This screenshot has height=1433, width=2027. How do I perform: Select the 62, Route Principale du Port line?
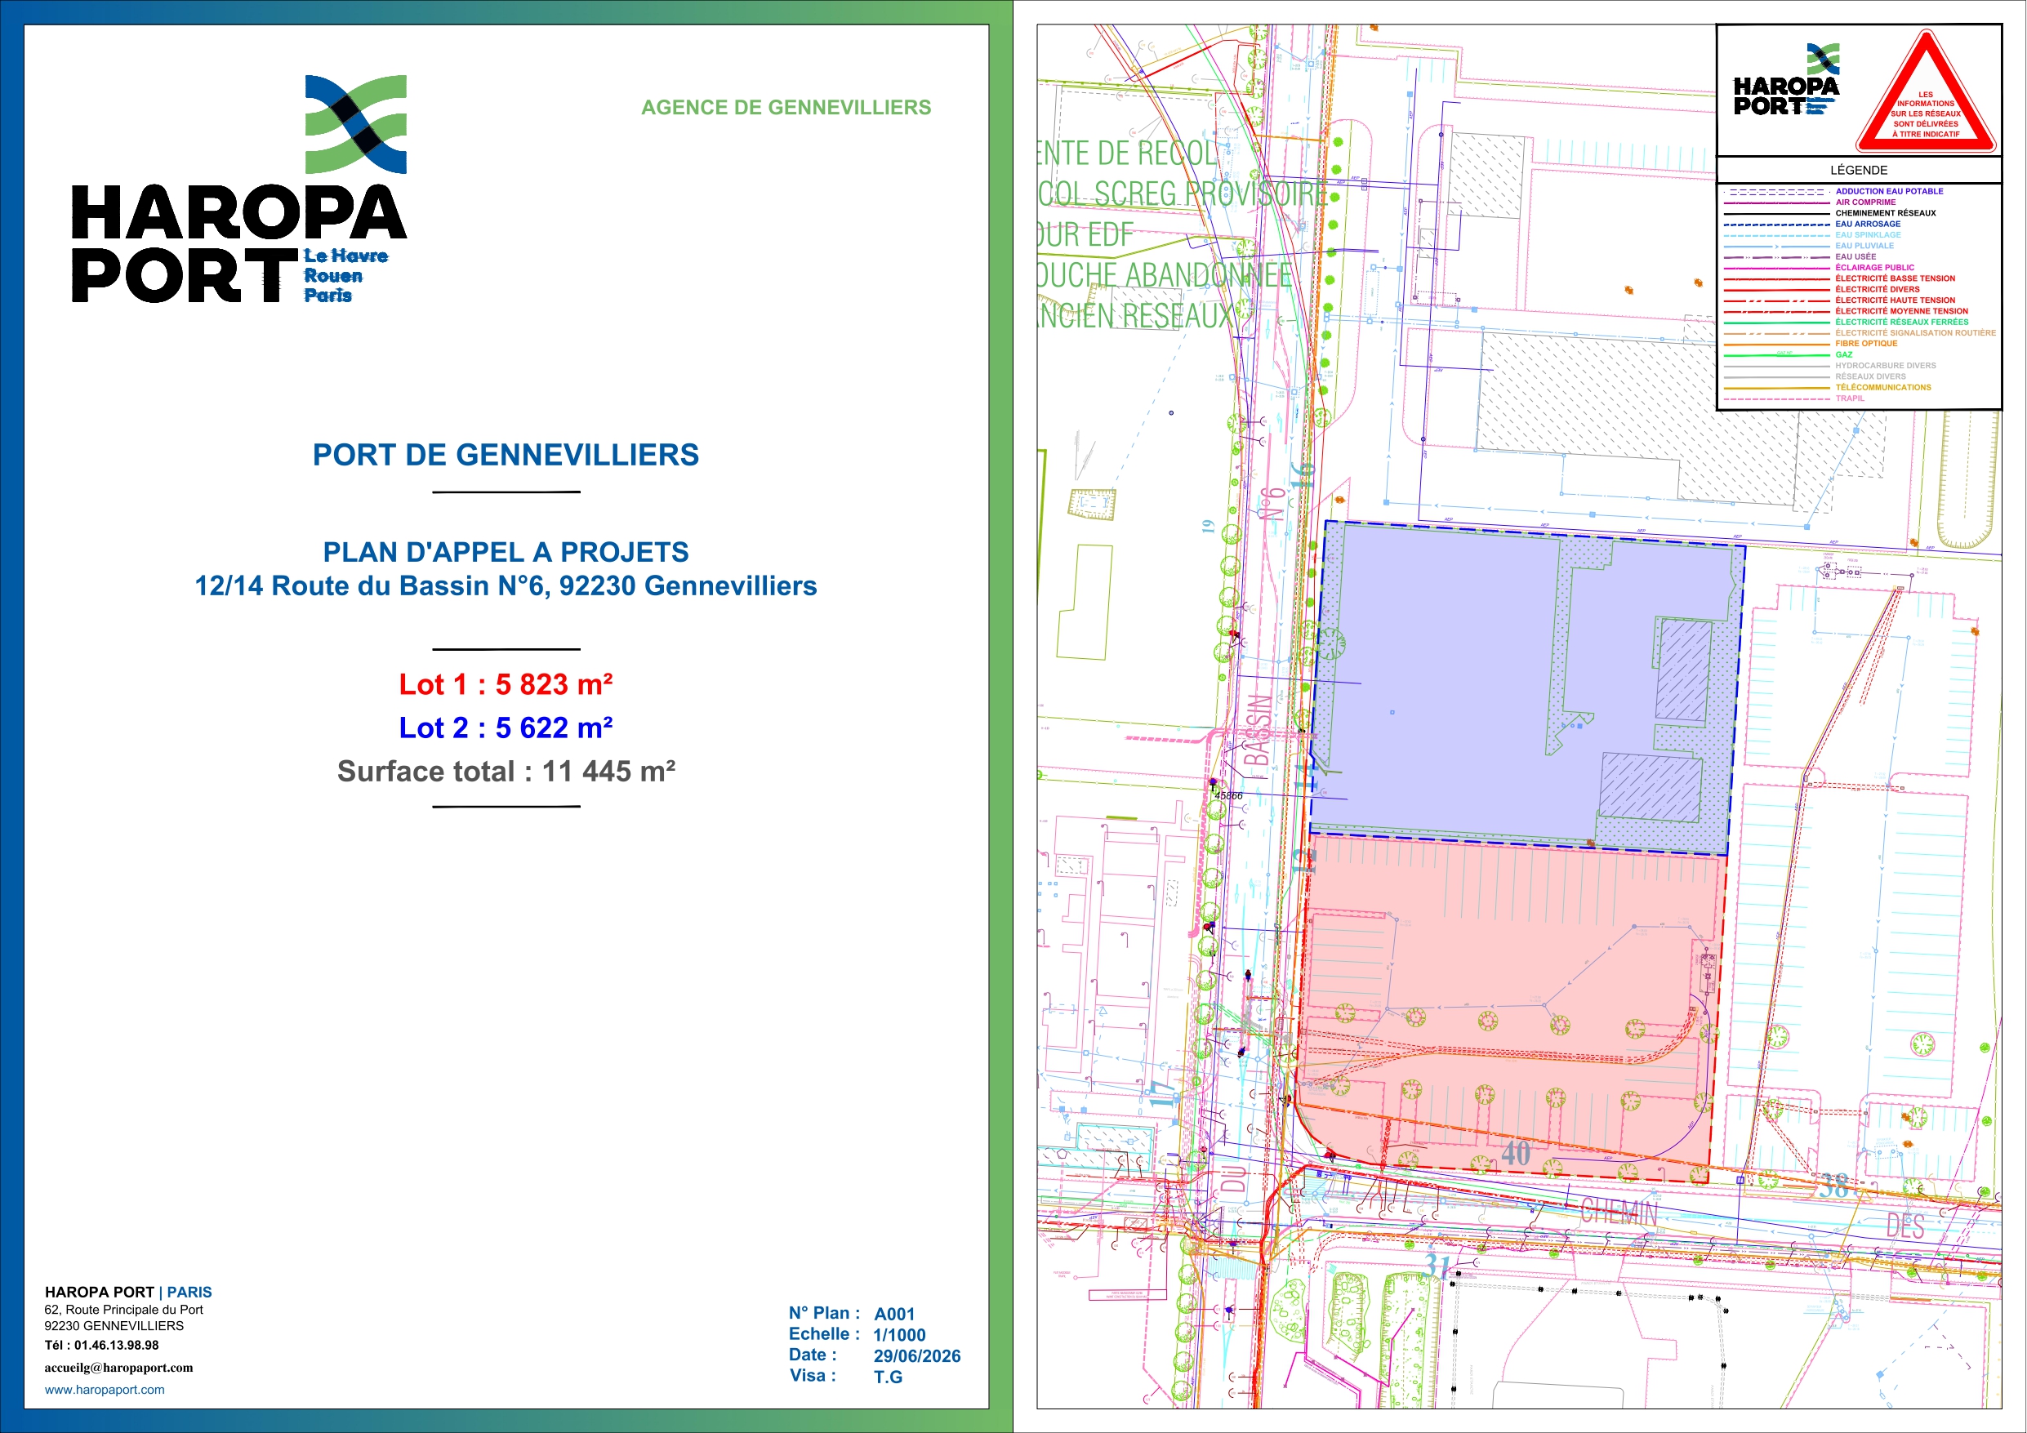(123, 1310)
